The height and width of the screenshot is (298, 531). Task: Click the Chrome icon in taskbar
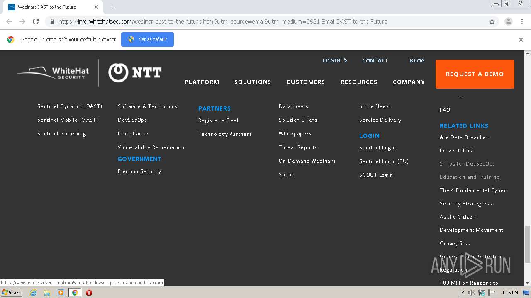[x=75, y=293]
